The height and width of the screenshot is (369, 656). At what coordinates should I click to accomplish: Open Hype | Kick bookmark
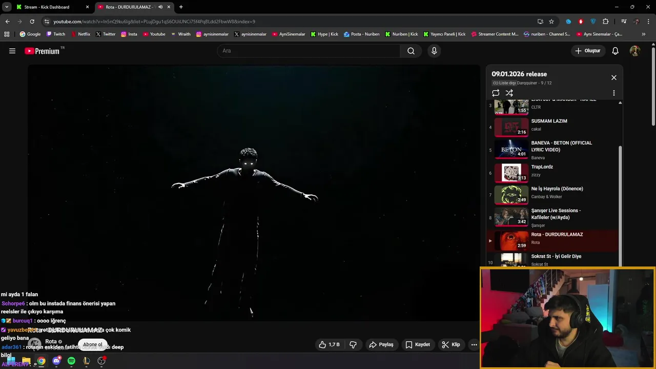pyautogui.click(x=324, y=34)
